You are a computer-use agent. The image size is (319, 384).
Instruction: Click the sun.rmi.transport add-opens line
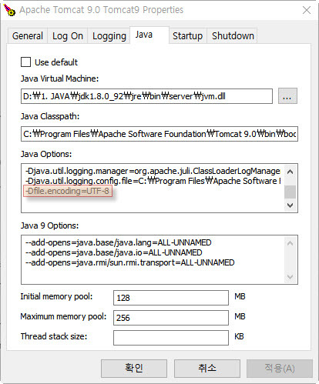129,262
